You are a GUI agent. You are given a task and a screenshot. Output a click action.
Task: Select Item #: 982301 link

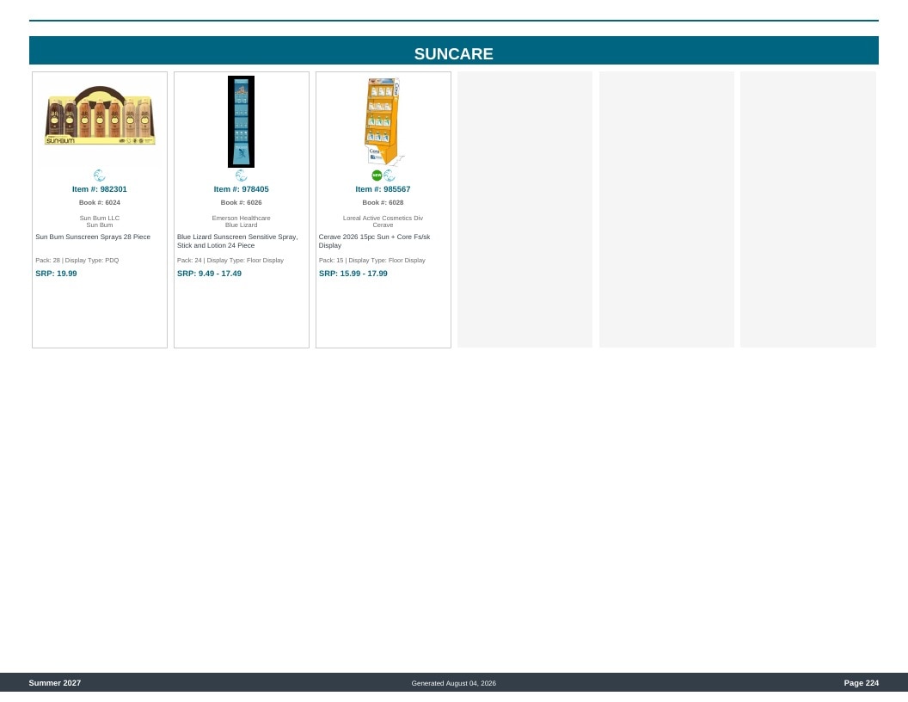click(x=100, y=189)
